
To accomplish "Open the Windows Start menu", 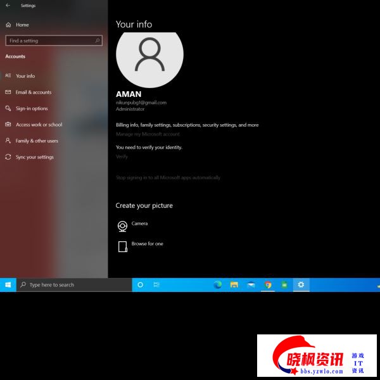I will point(8,285).
